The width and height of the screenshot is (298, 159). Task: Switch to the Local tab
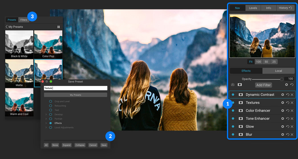point(278,71)
